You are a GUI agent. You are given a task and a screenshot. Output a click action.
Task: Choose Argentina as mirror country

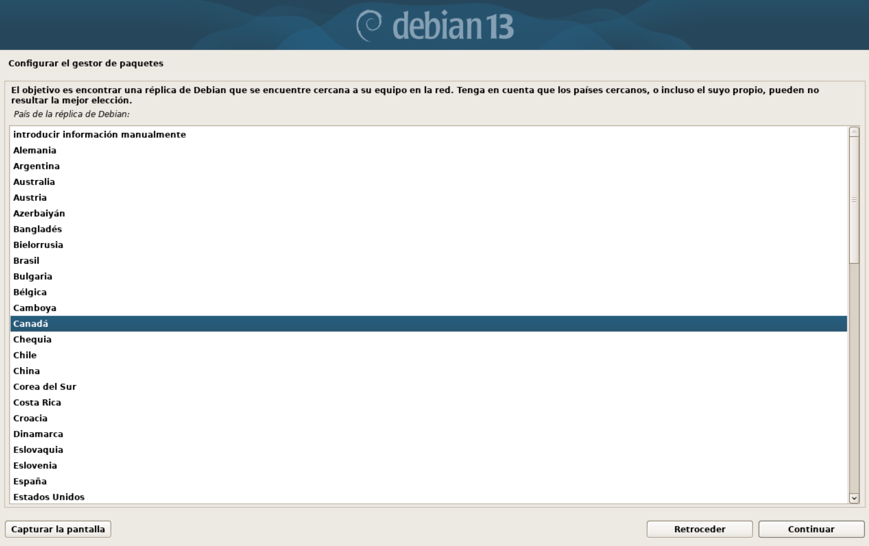pyautogui.click(x=429, y=166)
